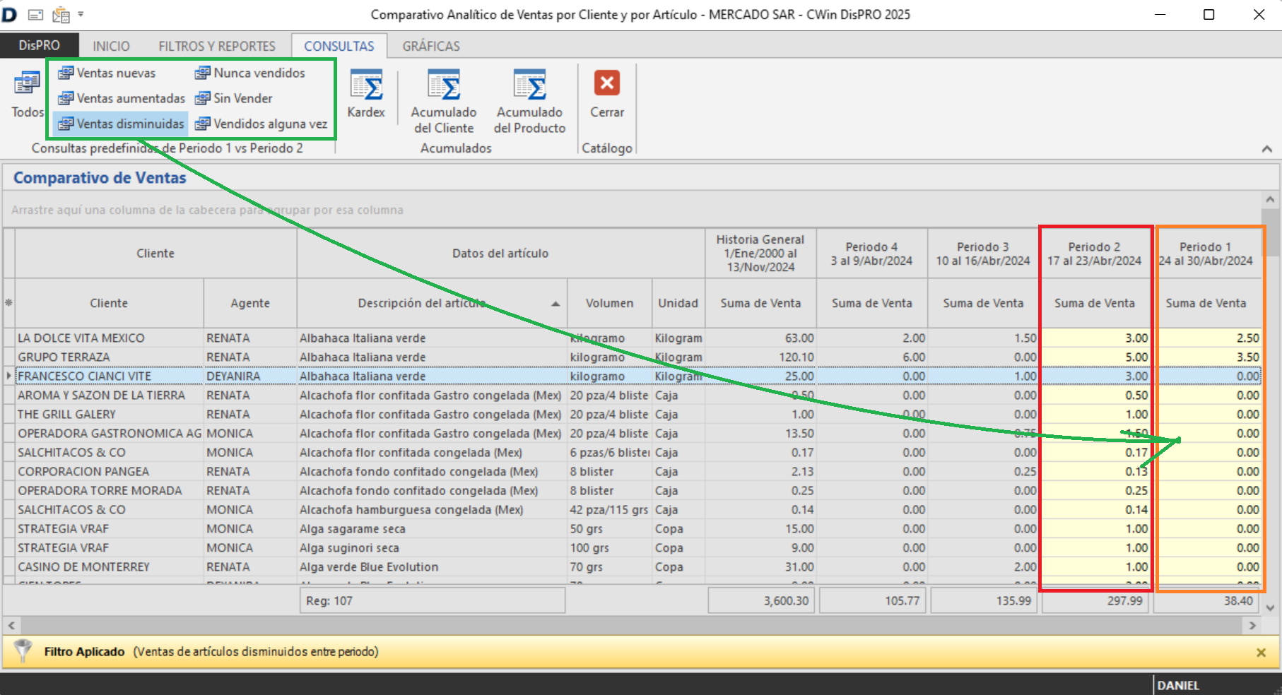
Task: Select CASINO DE MONTERREY row
Action: point(638,567)
